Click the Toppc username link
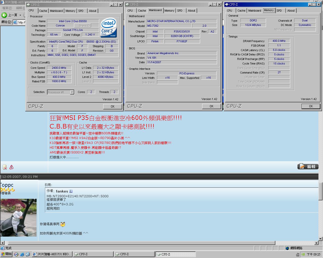 click(x=7, y=185)
